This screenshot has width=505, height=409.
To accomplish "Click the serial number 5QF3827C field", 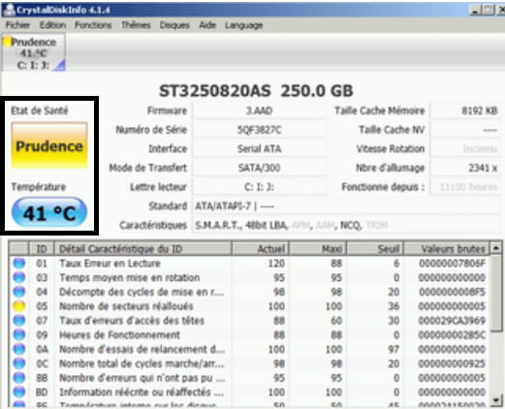I will tap(259, 130).
